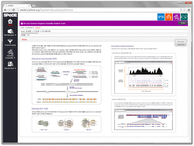Open the Home tab in content panel
This screenshot has height=146, width=194.
(24, 40)
